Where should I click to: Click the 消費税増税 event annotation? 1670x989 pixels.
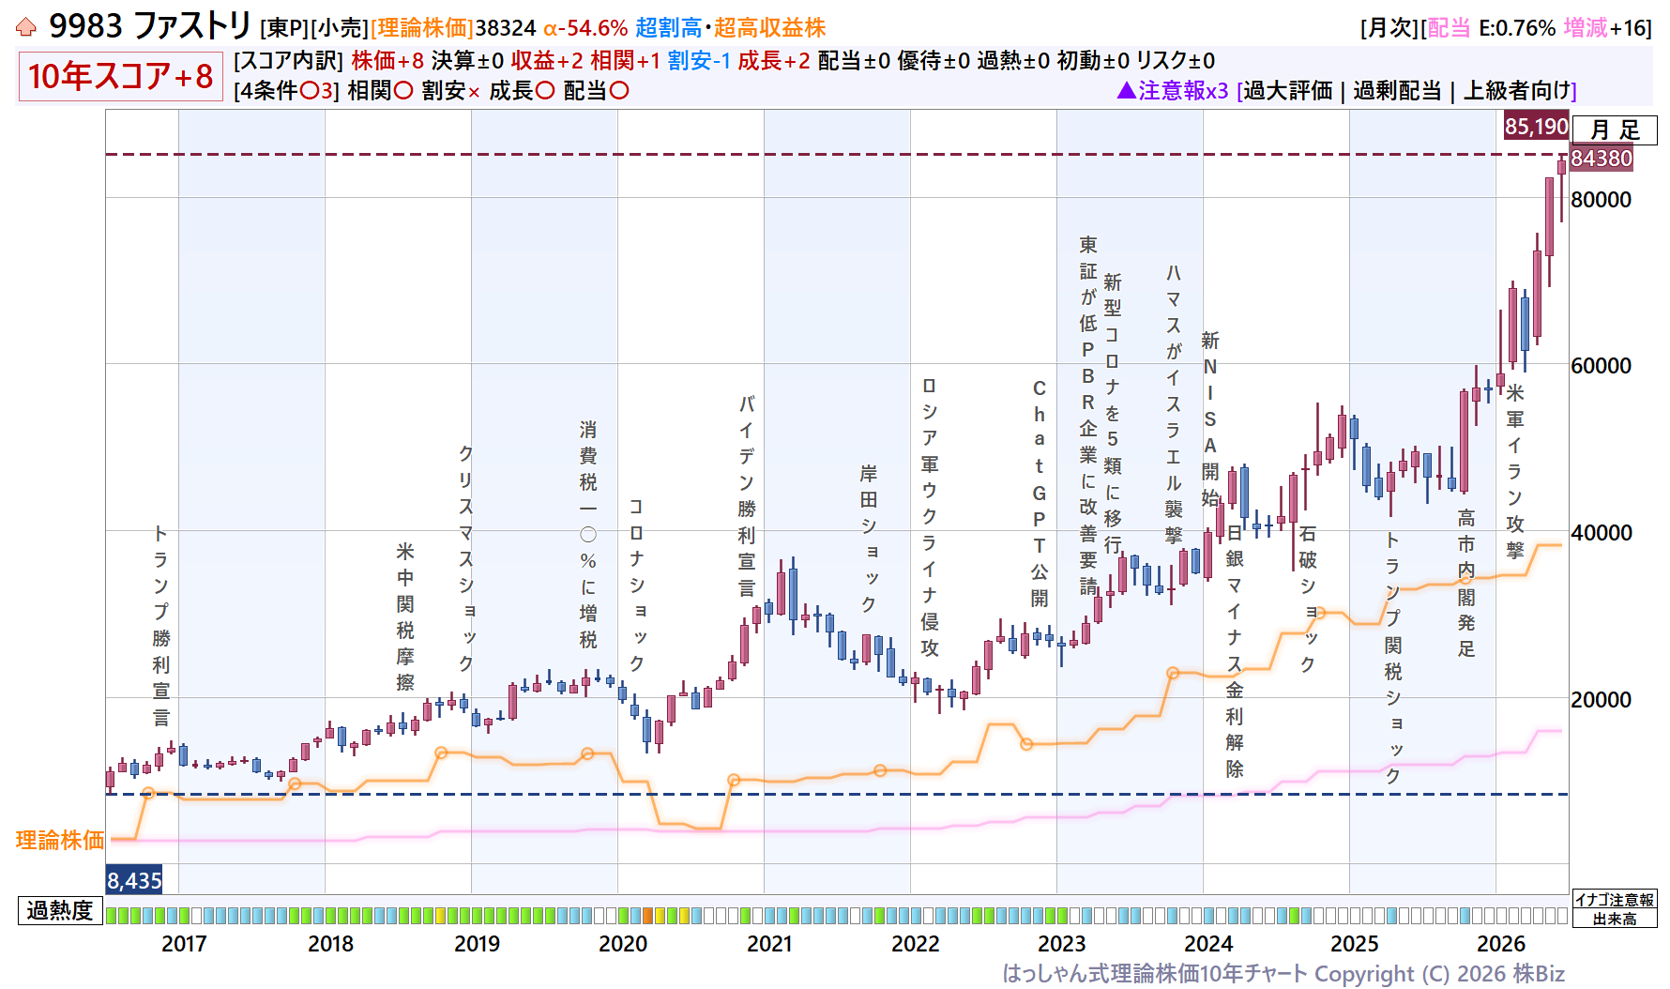pos(588,535)
